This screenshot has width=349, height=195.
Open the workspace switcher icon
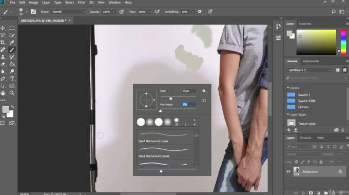(x=342, y=12)
